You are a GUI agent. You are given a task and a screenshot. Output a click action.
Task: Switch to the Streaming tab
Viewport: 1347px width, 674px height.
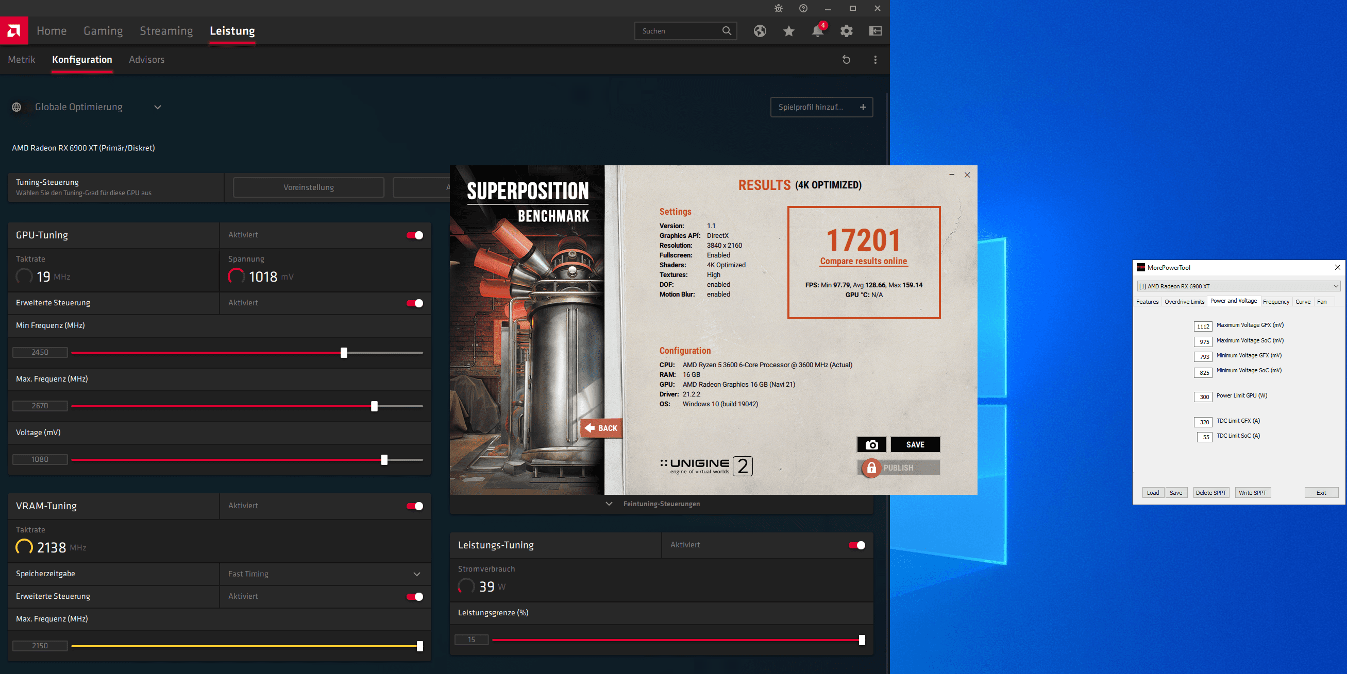pos(166,31)
